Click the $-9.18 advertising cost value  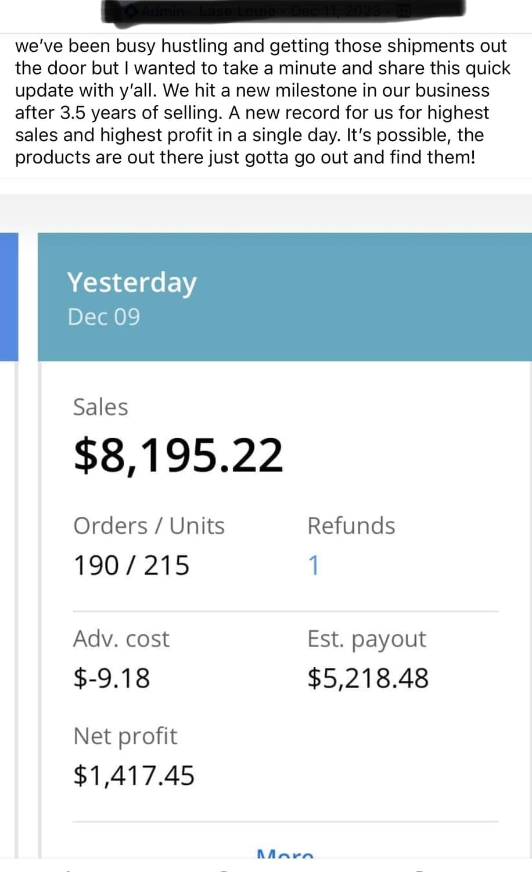pyautogui.click(x=112, y=678)
